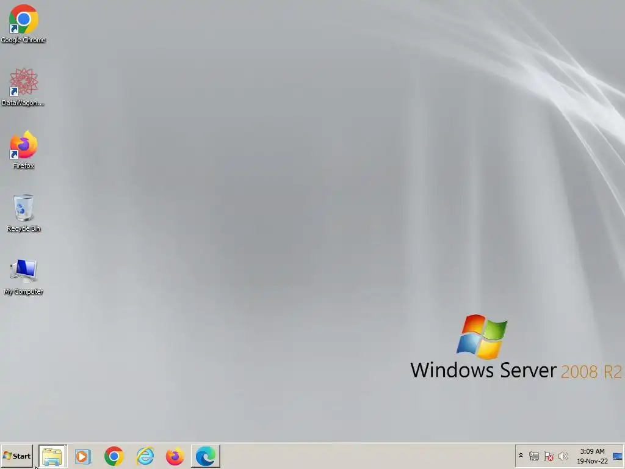The image size is (625, 469).
Task: Launch Firefox from the taskbar
Action: pos(175,456)
